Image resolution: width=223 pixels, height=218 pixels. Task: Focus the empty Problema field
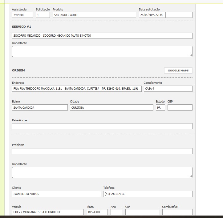click(102, 151)
